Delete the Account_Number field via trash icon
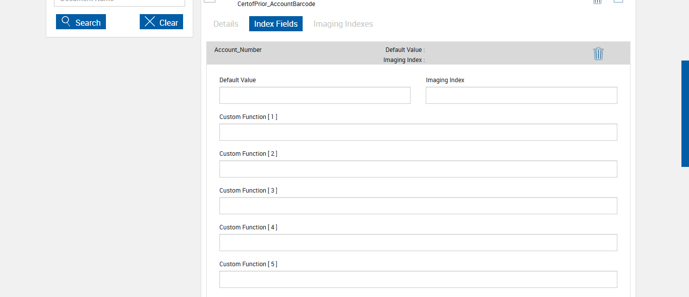 point(598,53)
